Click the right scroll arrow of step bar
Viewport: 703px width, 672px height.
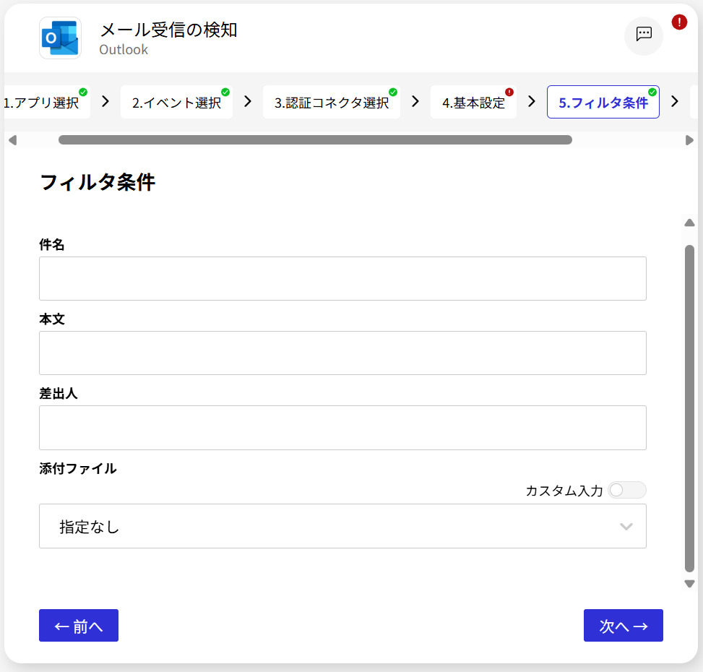(x=689, y=140)
